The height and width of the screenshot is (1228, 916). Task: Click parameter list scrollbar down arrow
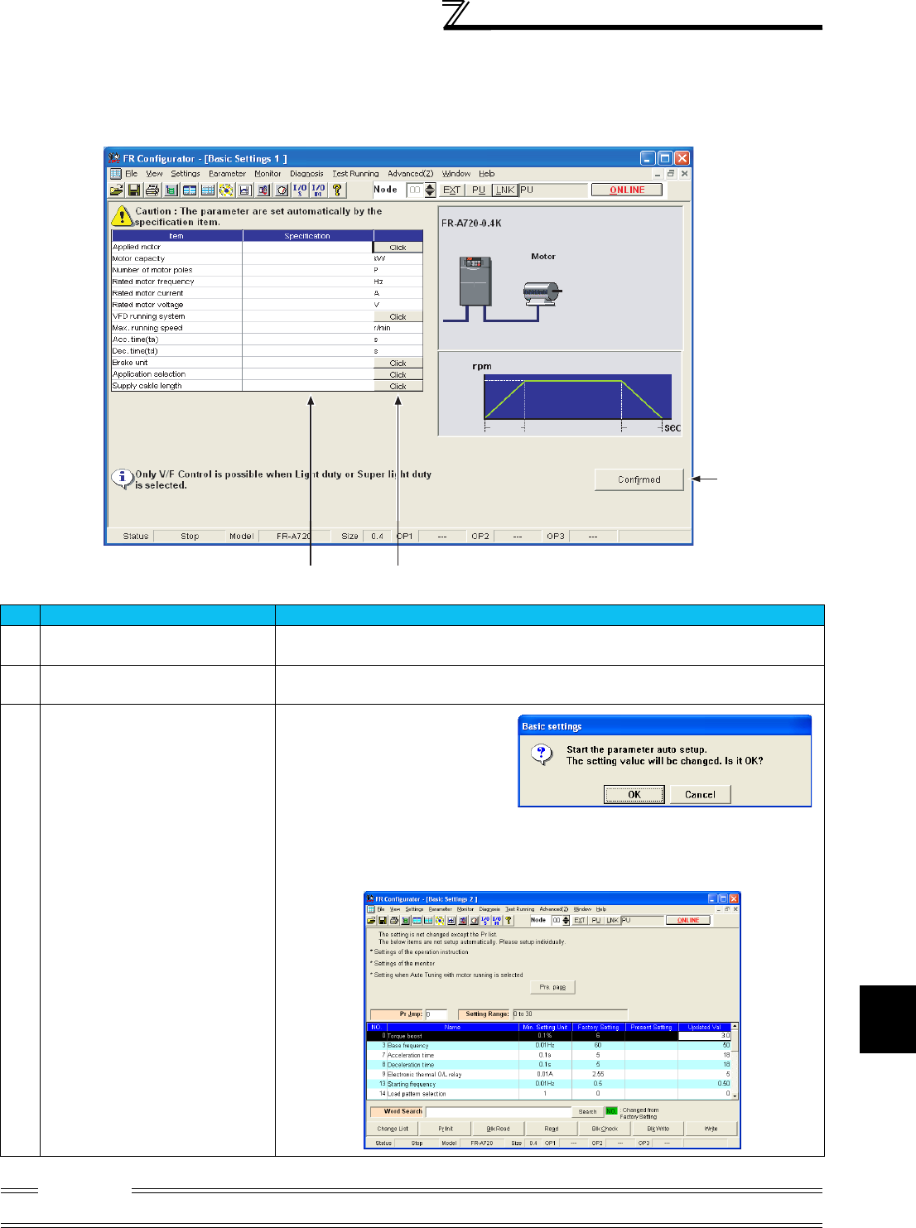[734, 1096]
